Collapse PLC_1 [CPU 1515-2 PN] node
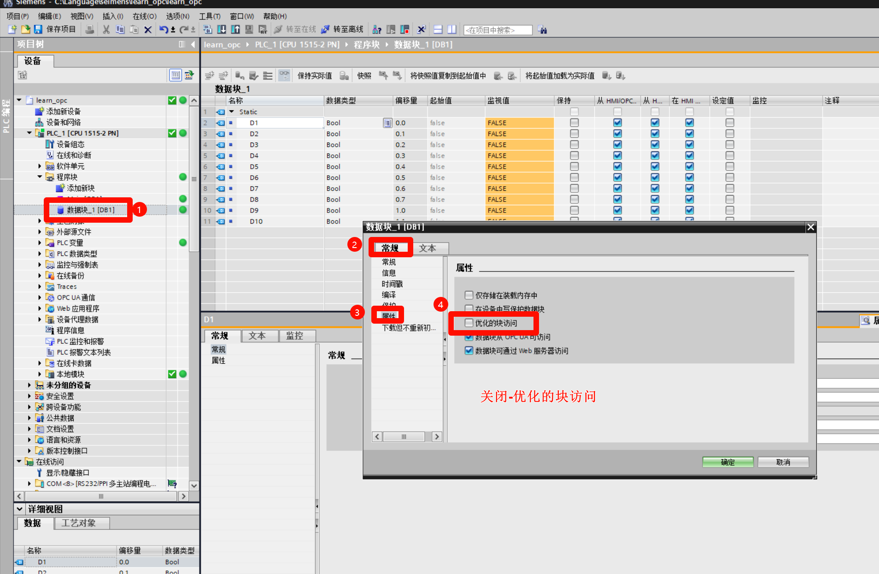This screenshot has width=879, height=574. click(x=29, y=133)
